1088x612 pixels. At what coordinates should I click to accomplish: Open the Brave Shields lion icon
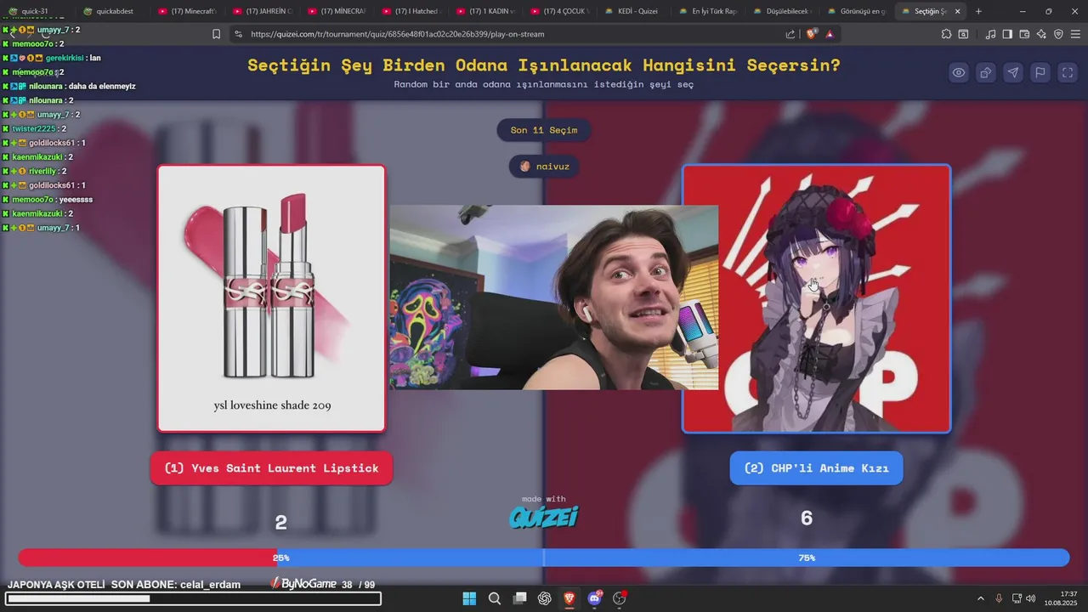coord(811,34)
